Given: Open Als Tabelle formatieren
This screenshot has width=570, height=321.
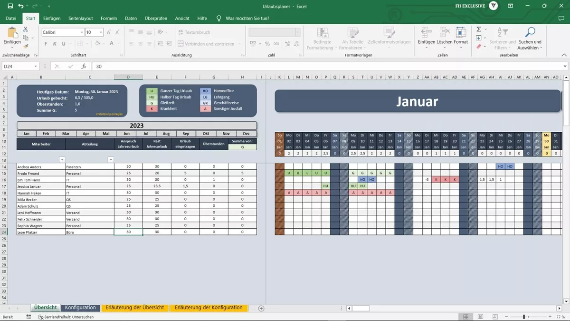Looking at the screenshot, I should (x=352, y=38).
